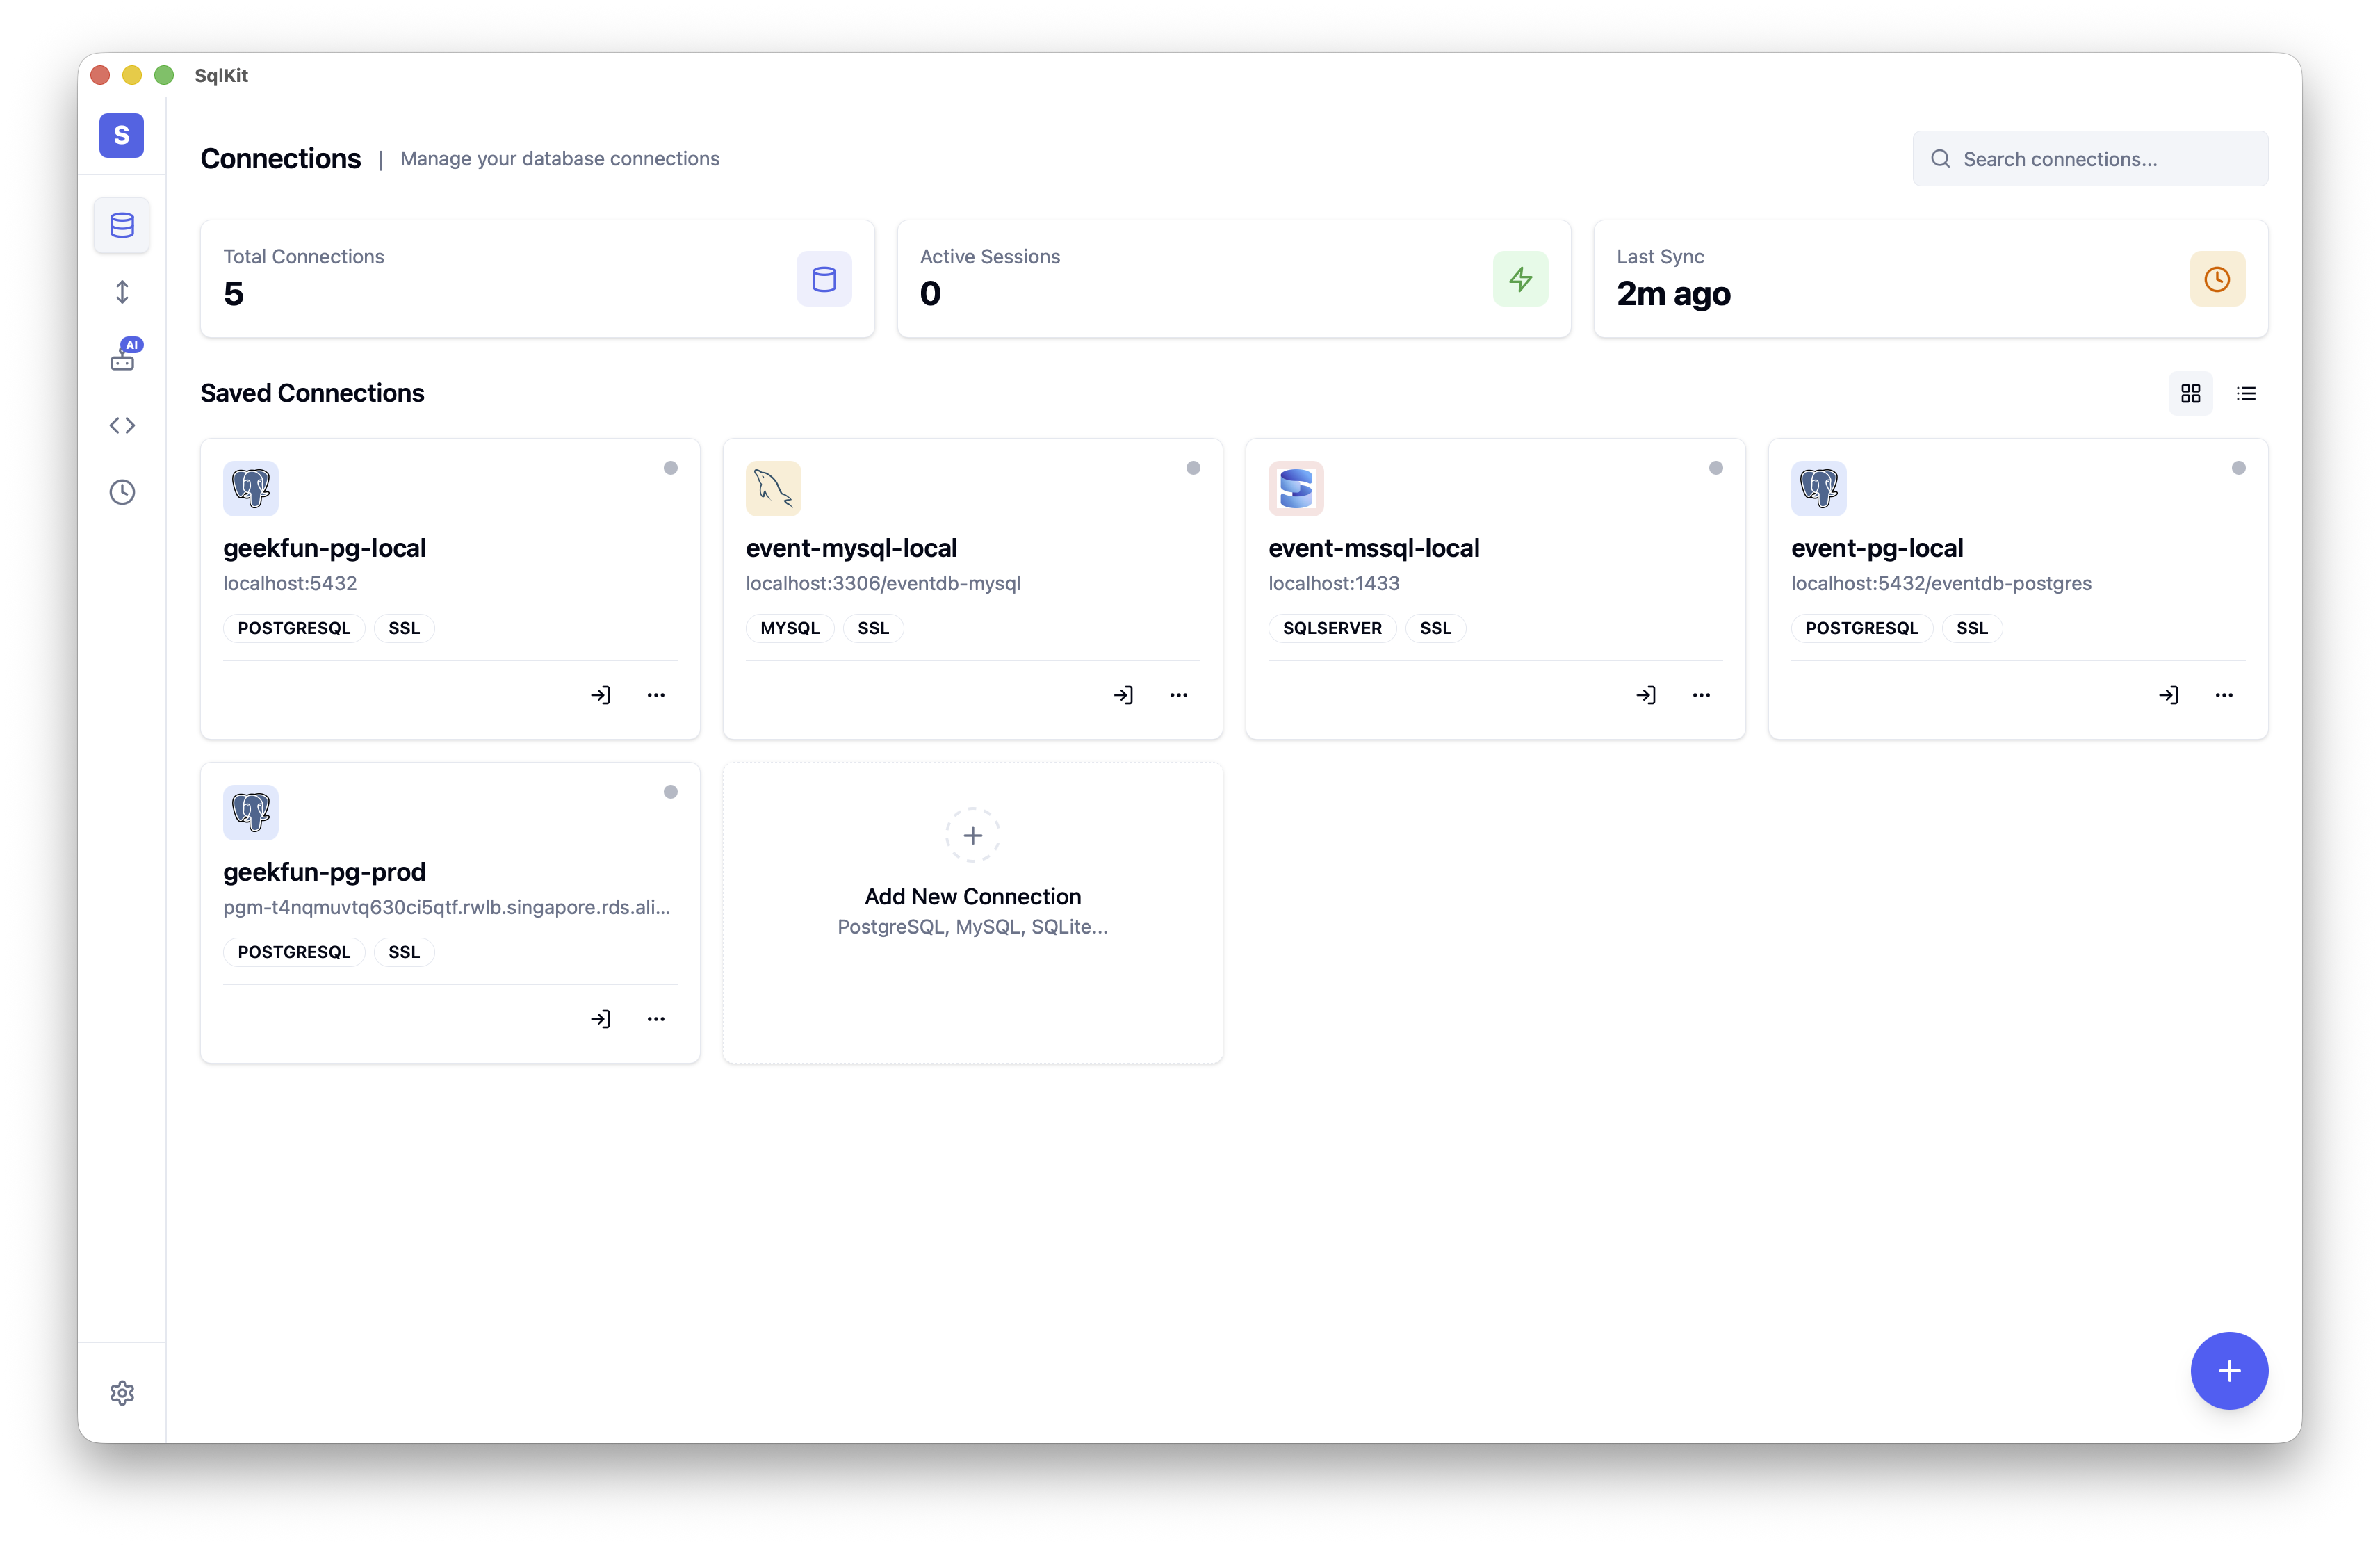Image resolution: width=2380 pixels, height=1546 pixels.
Task: Connect to event-mssql-local using its connect arrow
Action: pos(1646,694)
